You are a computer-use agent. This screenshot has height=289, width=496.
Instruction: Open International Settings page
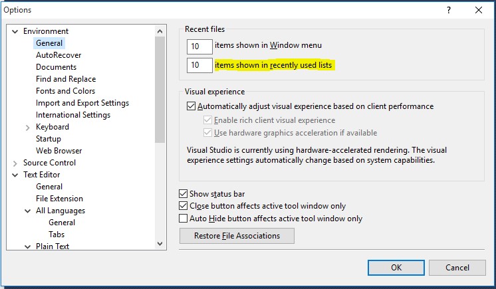coord(73,115)
